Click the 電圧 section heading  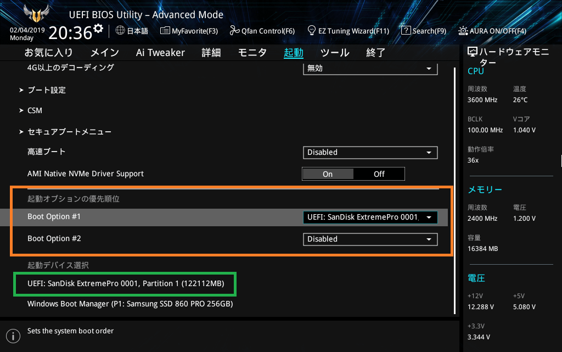point(476,278)
